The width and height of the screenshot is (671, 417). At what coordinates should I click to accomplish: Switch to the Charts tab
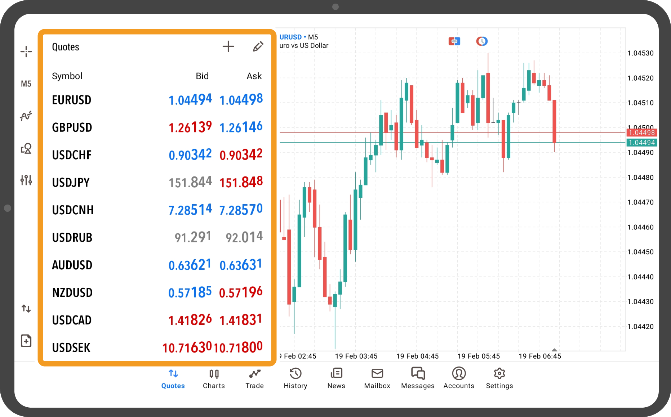point(214,378)
